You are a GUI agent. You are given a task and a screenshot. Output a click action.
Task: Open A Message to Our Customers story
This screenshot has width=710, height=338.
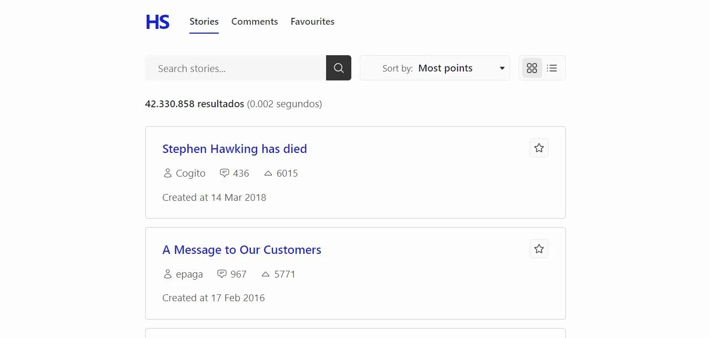click(241, 250)
